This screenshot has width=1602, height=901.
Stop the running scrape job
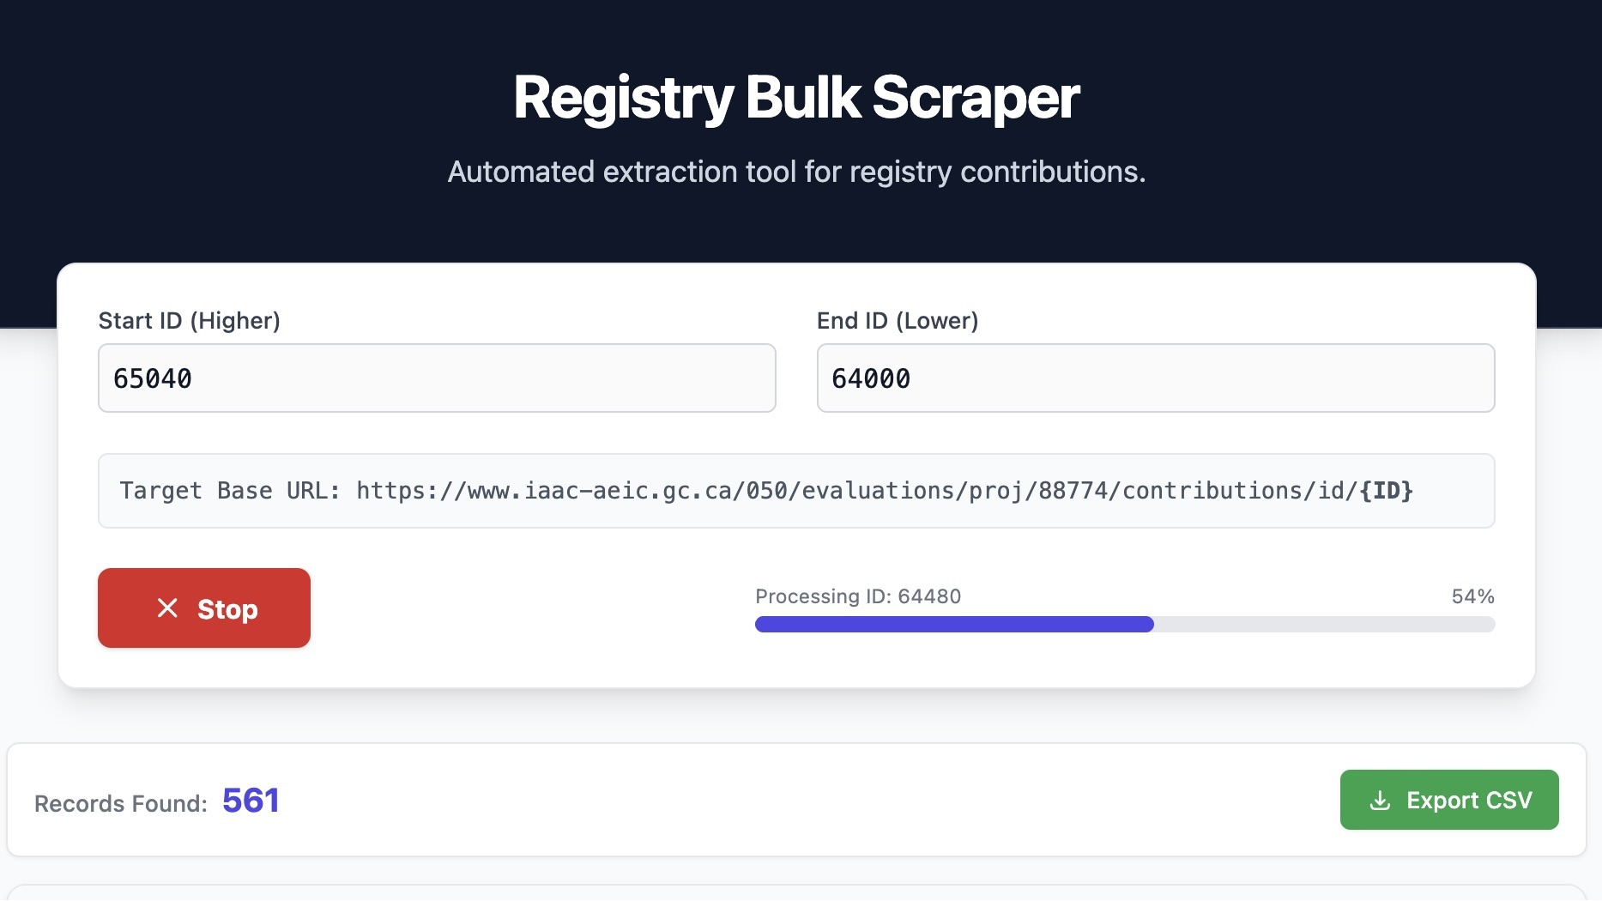[203, 608]
